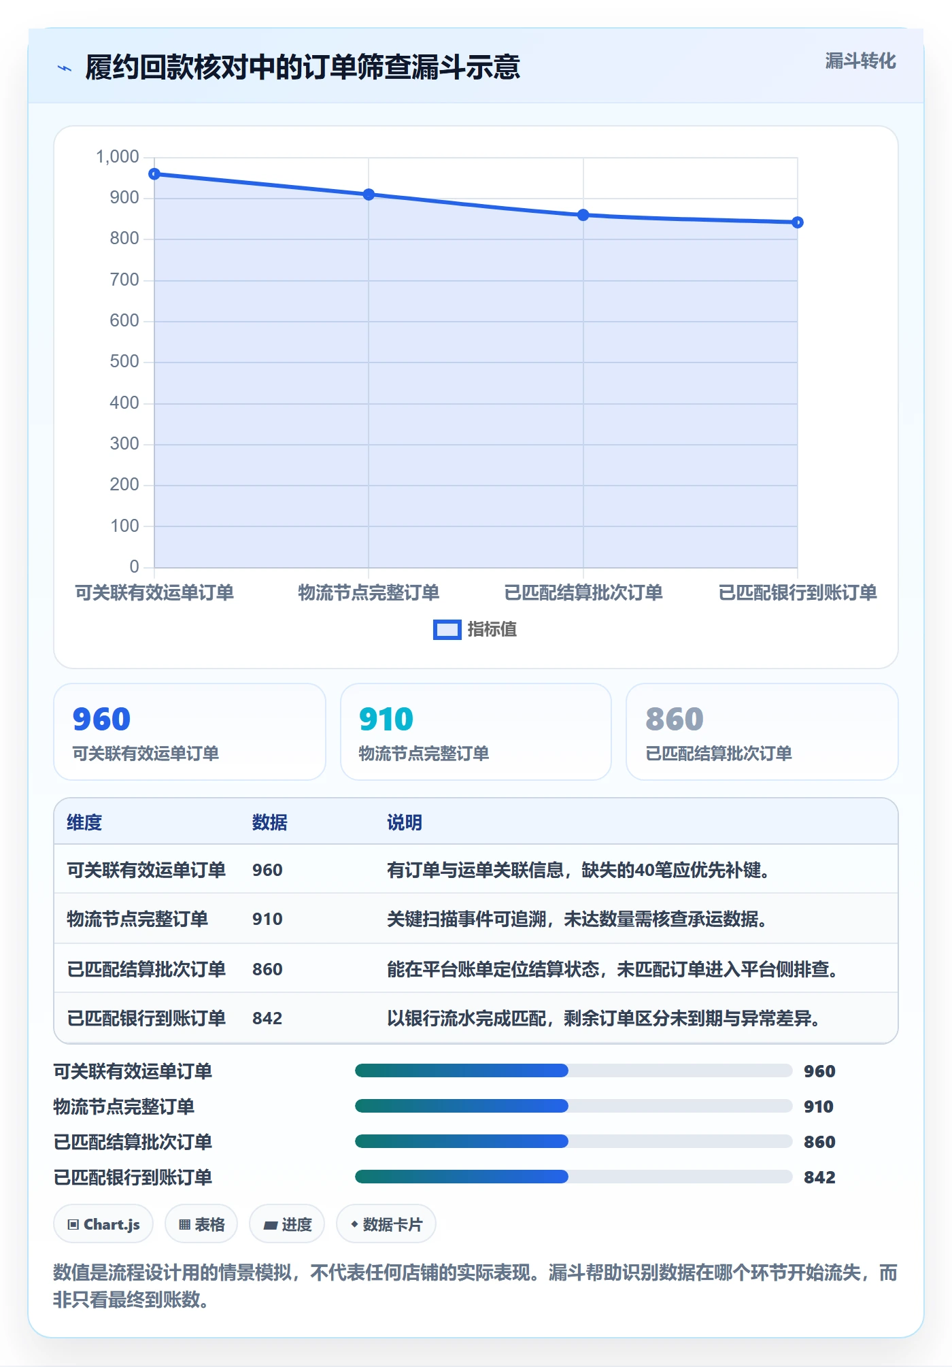The width and height of the screenshot is (952, 1367).
Task: Click progress bar for 已匹配结算批次订单
Action: pos(573,1142)
